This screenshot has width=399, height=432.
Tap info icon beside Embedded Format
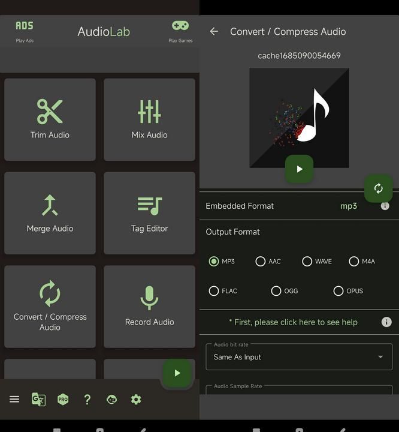385,206
